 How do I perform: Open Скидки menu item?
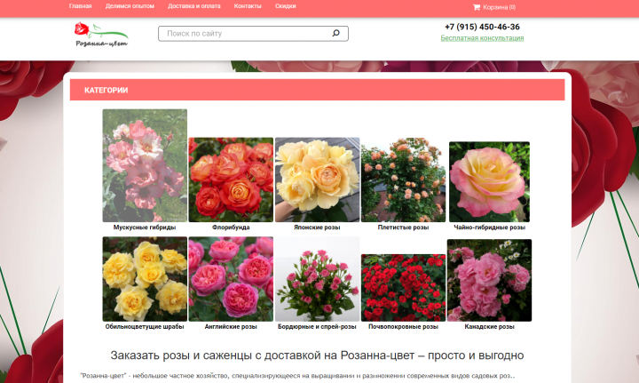[285, 6]
